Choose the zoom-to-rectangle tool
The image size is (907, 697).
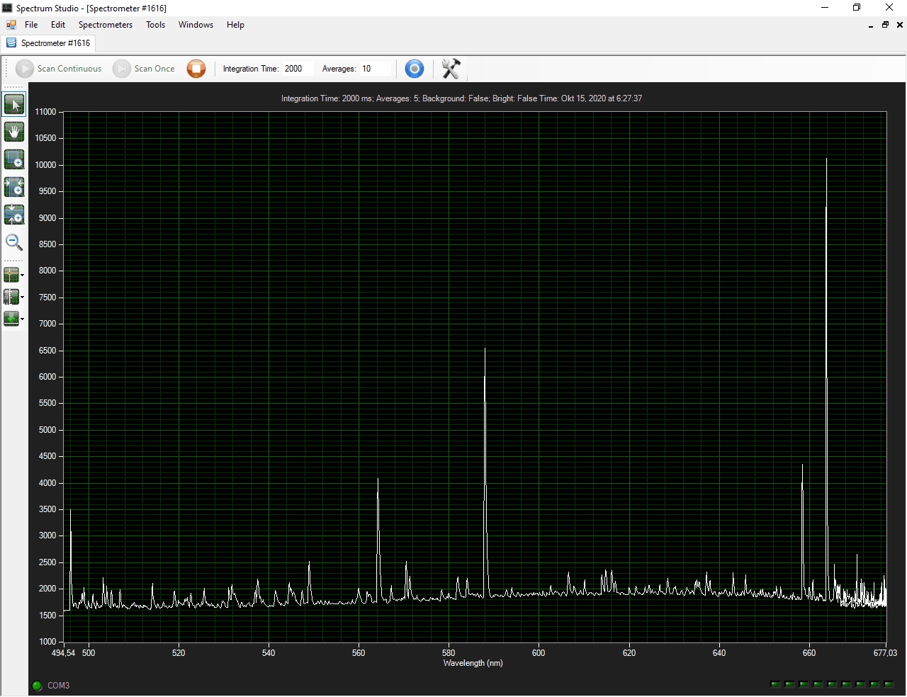(14, 159)
